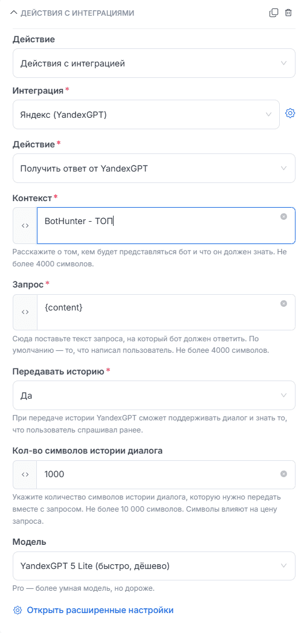
Task: Click variable insert icon beside 1000 field
Action: pyautogui.click(x=25, y=474)
